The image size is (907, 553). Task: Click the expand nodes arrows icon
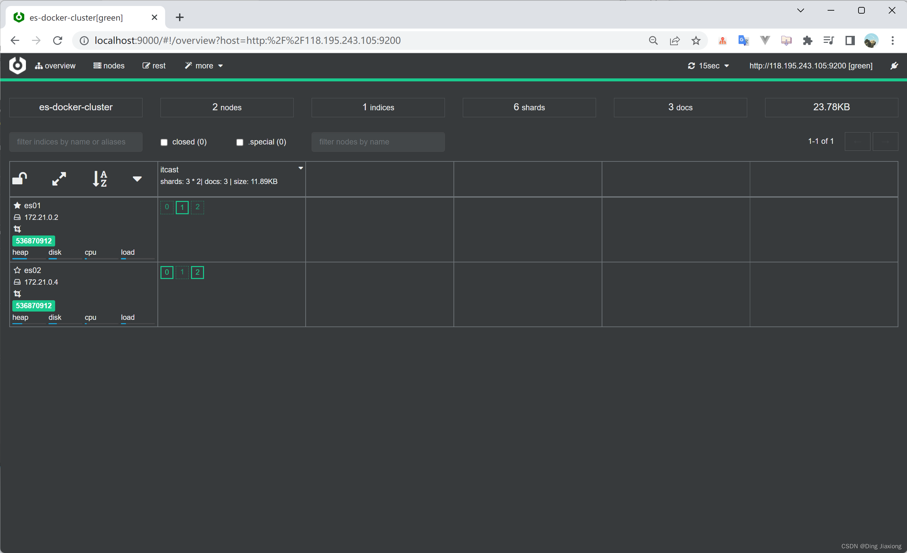59,179
